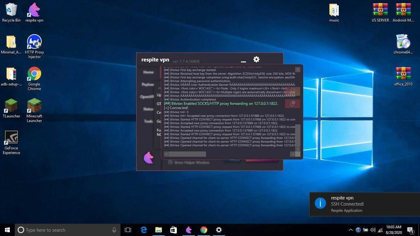The image size is (420, 236).
Task: Select adb-setup archive folder icon
Action: tap(11, 77)
